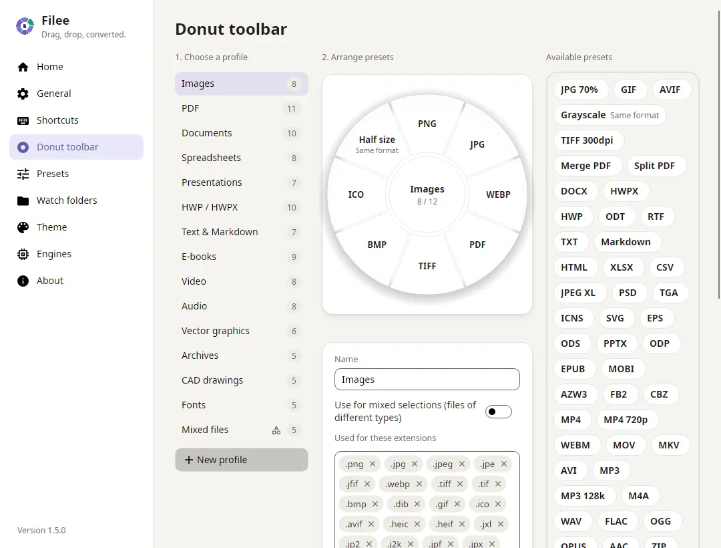Remove the .png extension chip
This screenshot has height=548, width=721.
tap(373, 464)
